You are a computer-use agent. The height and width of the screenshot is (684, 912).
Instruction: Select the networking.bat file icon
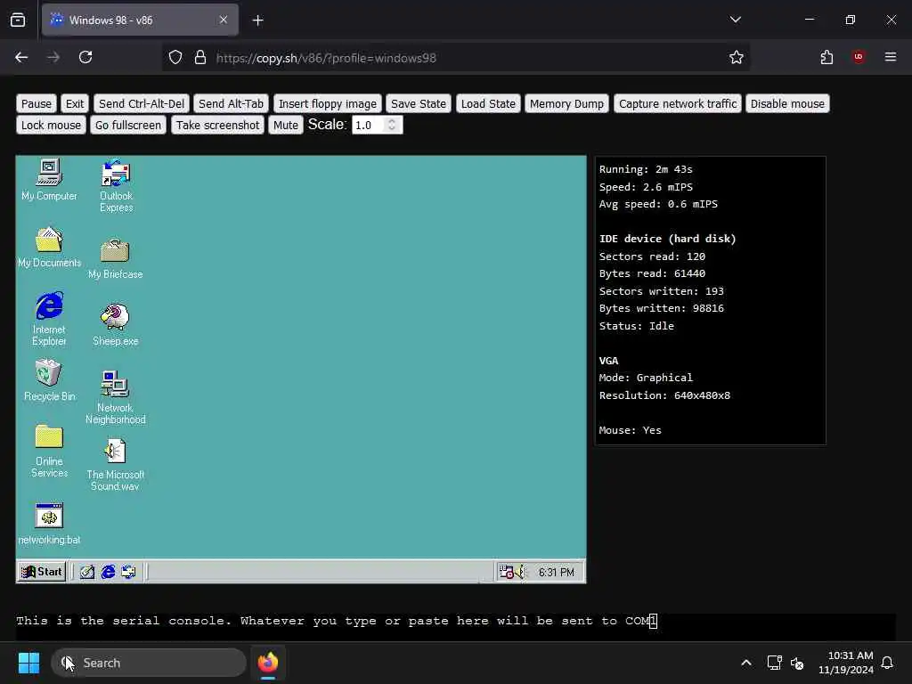point(49,524)
